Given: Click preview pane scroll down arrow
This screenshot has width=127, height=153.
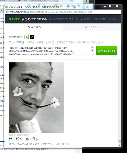Looking at the screenshot, I should (120, 146).
